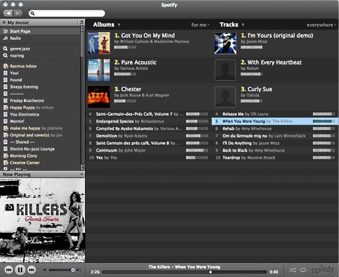Select track row I'll Do Anything
The width and height of the screenshot is (339, 277).
pyautogui.click(x=275, y=143)
